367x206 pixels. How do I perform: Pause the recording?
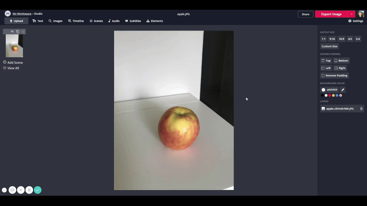coord(29,190)
